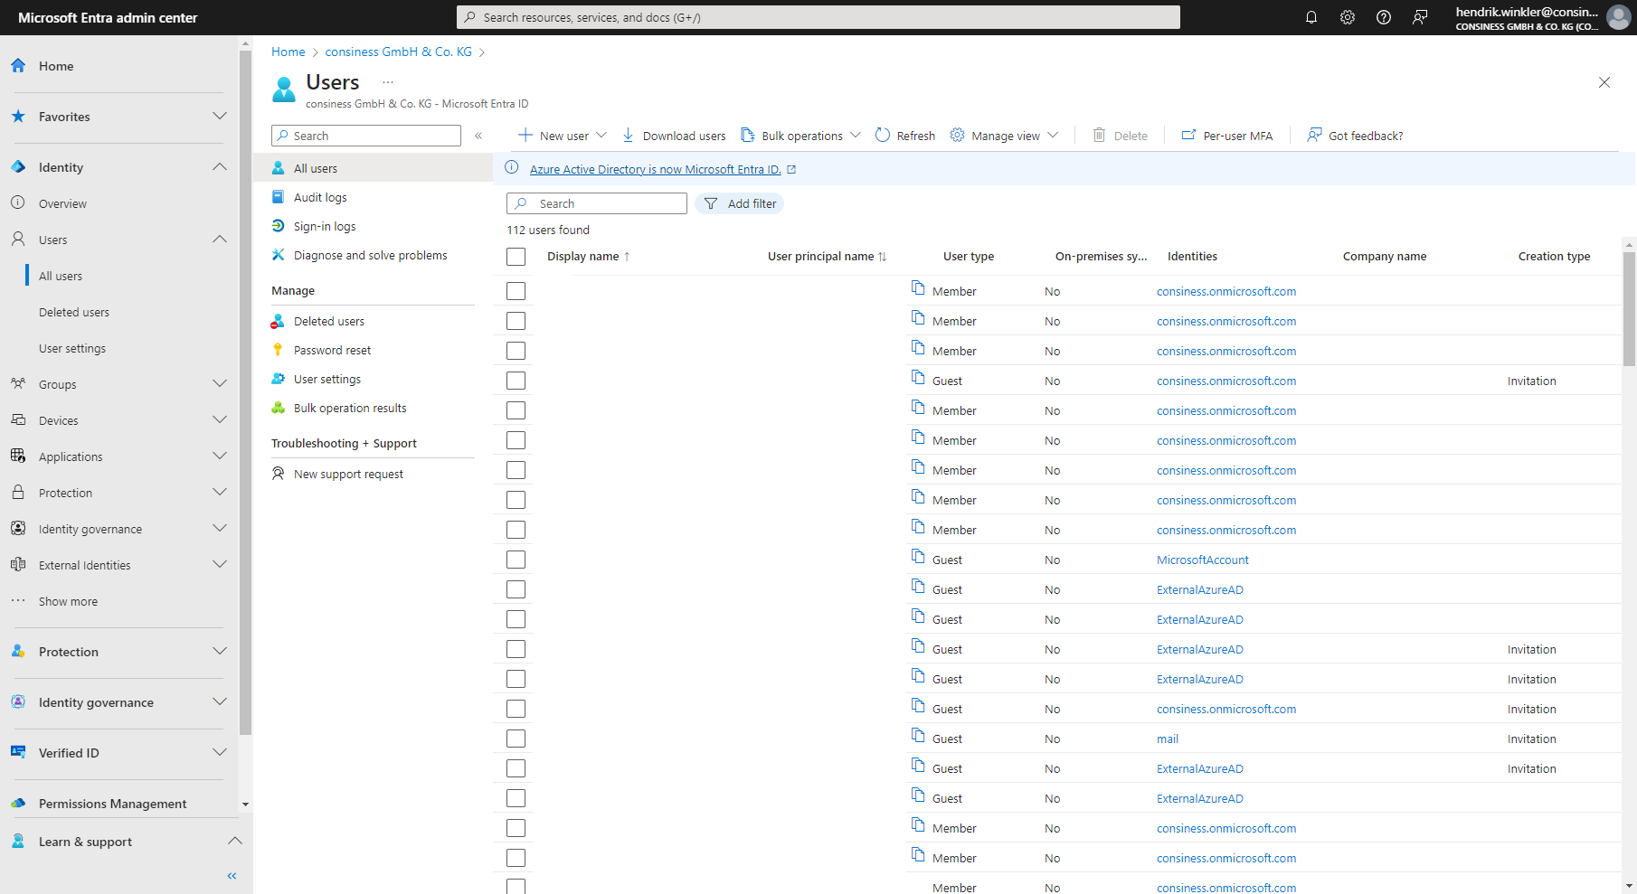Open the Manage view dropdown
The image size is (1637, 894).
(1004, 136)
